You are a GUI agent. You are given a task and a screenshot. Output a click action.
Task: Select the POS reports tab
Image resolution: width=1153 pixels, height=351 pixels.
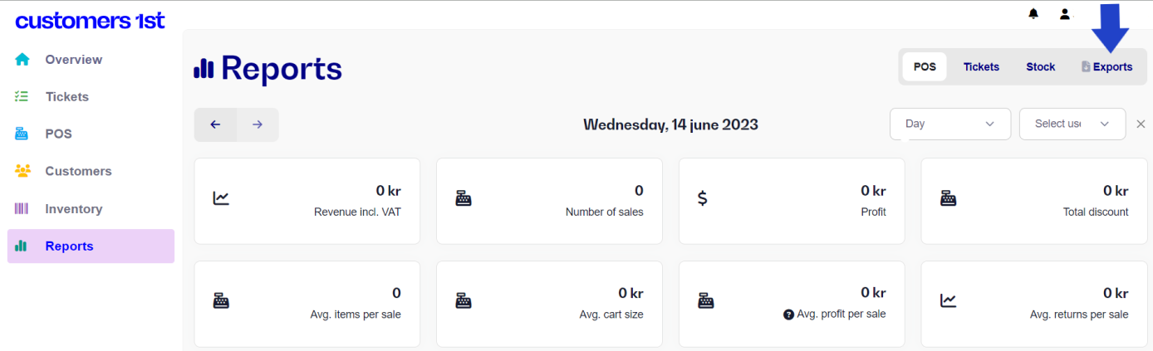[925, 67]
